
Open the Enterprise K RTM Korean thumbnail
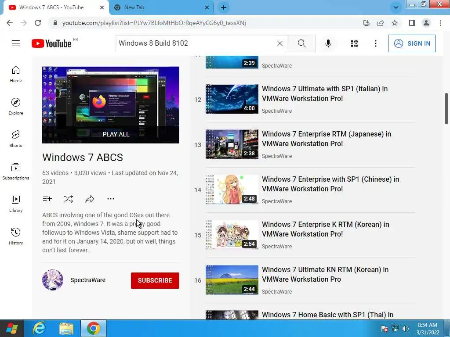tap(232, 235)
